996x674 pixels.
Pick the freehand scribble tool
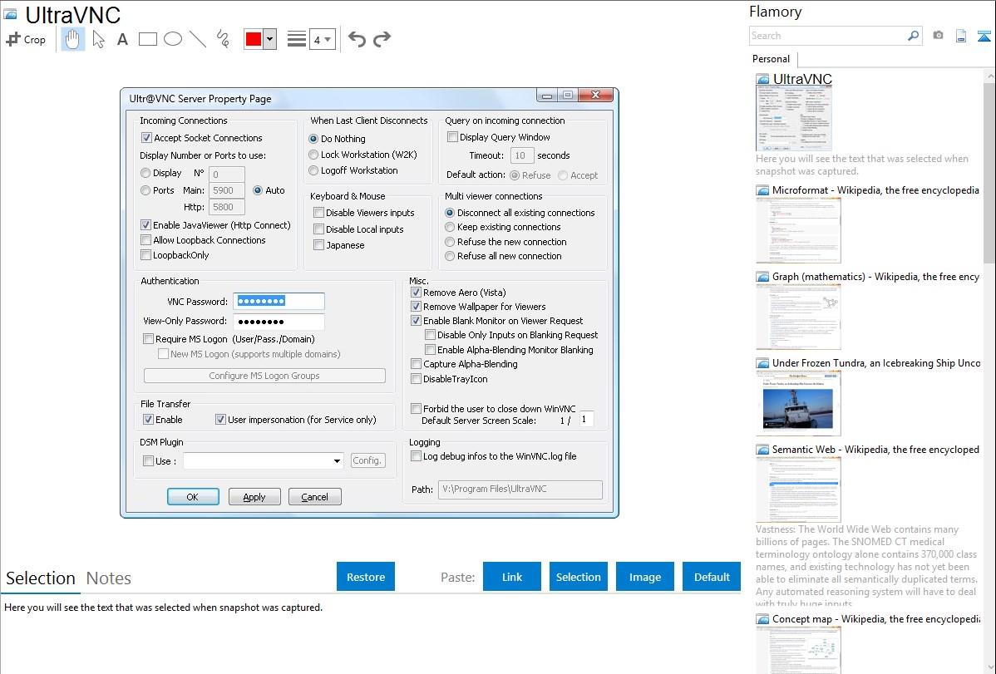coord(223,39)
